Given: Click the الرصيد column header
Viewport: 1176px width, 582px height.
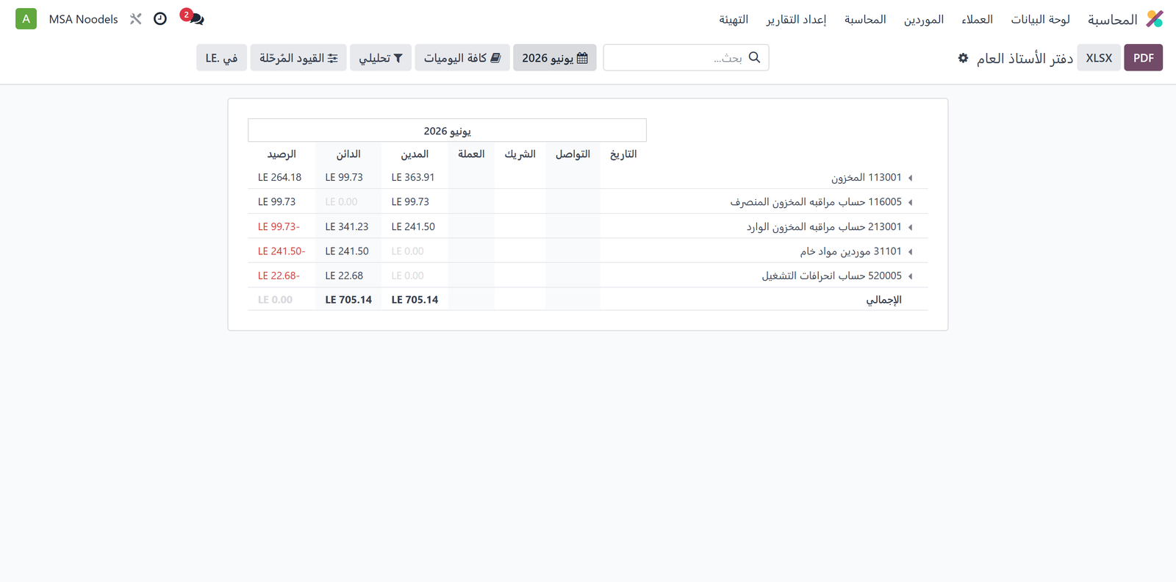Looking at the screenshot, I should tap(282, 154).
